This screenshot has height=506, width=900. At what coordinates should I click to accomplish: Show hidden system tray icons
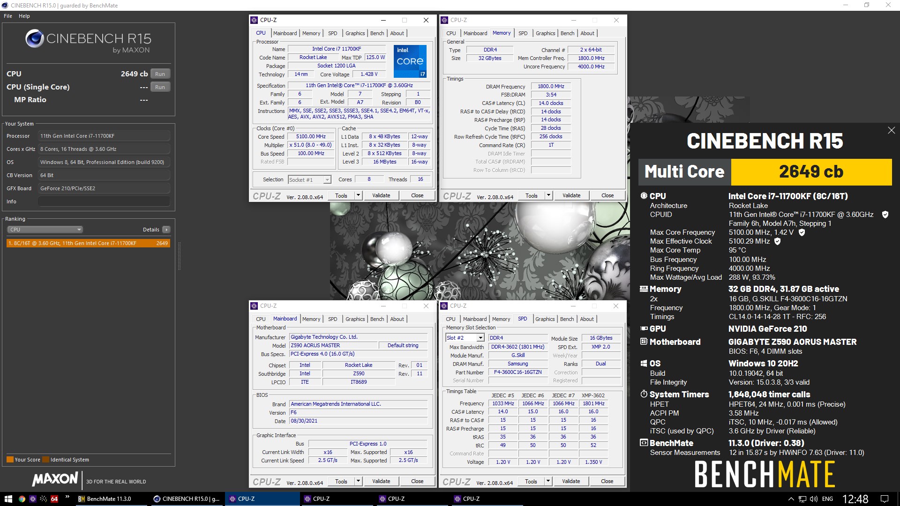(791, 499)
